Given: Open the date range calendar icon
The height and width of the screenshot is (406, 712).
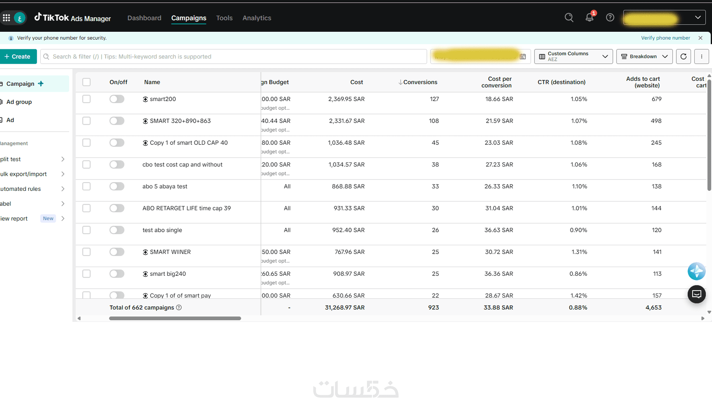Looking at the screenshot, I should (x=523, y=57).
